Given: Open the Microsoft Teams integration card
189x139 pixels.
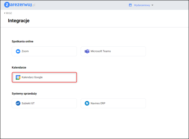Looking at the screenshot, I should [113, 51].
